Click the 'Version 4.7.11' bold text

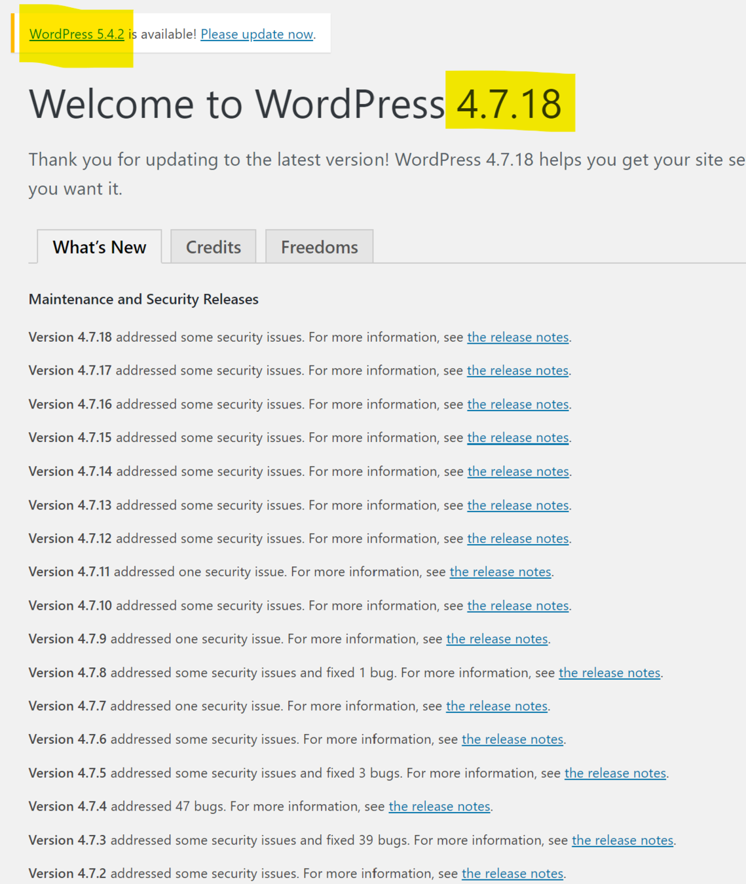[69, 572]
